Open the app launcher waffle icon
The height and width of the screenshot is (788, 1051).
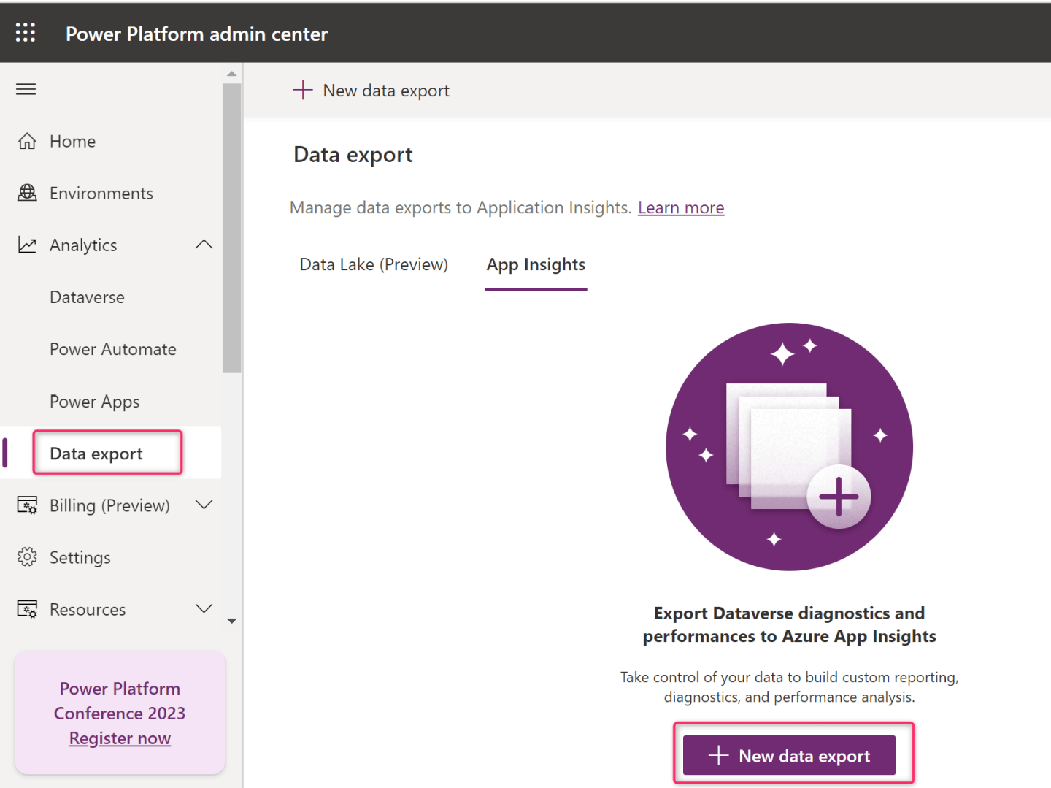click(26, 32)
